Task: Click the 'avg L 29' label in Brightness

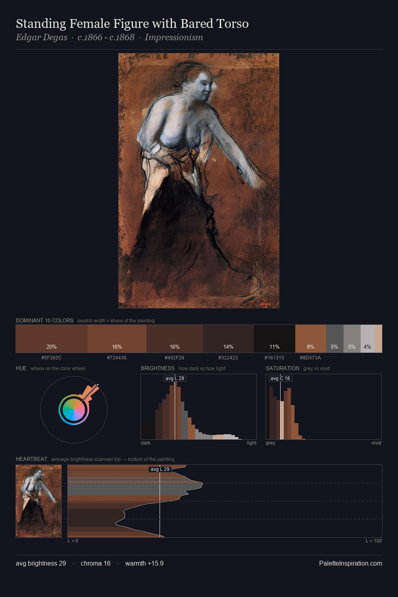Action: click(x=175, y=378)
